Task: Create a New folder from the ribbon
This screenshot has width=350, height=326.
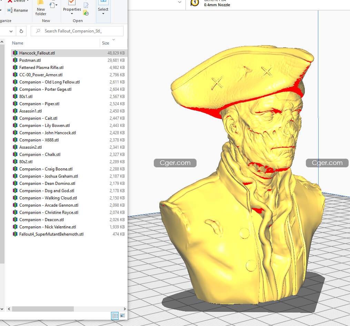Action: click(41, 8)
